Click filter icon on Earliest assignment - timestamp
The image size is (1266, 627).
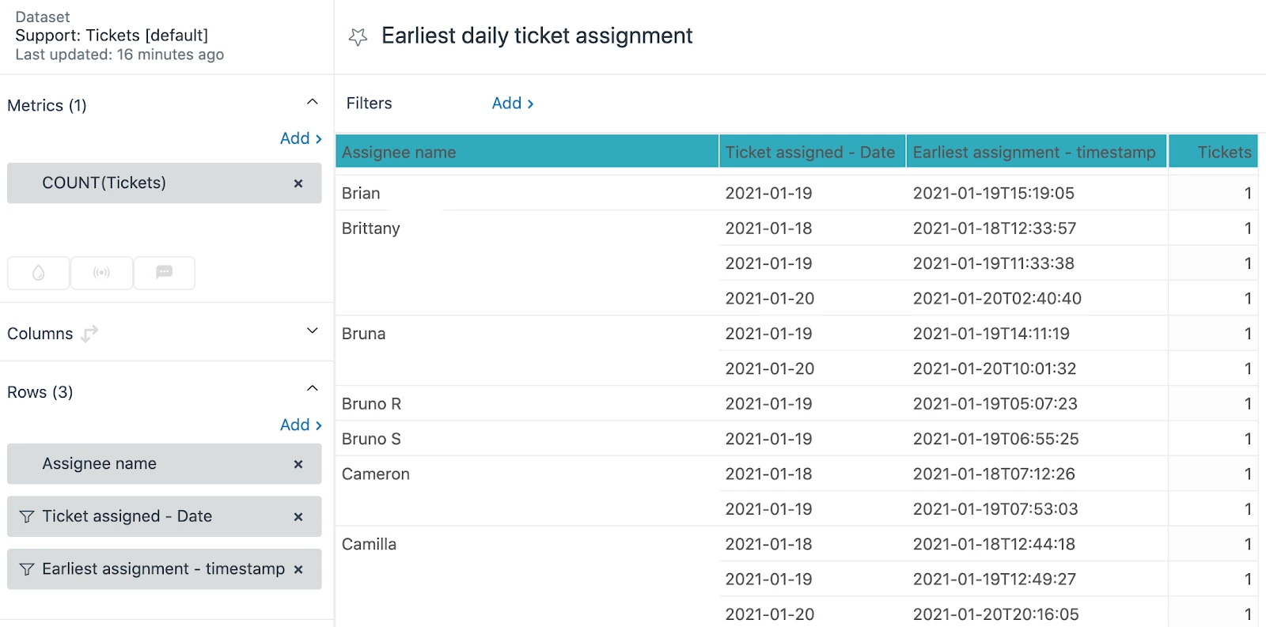(27, 569)
